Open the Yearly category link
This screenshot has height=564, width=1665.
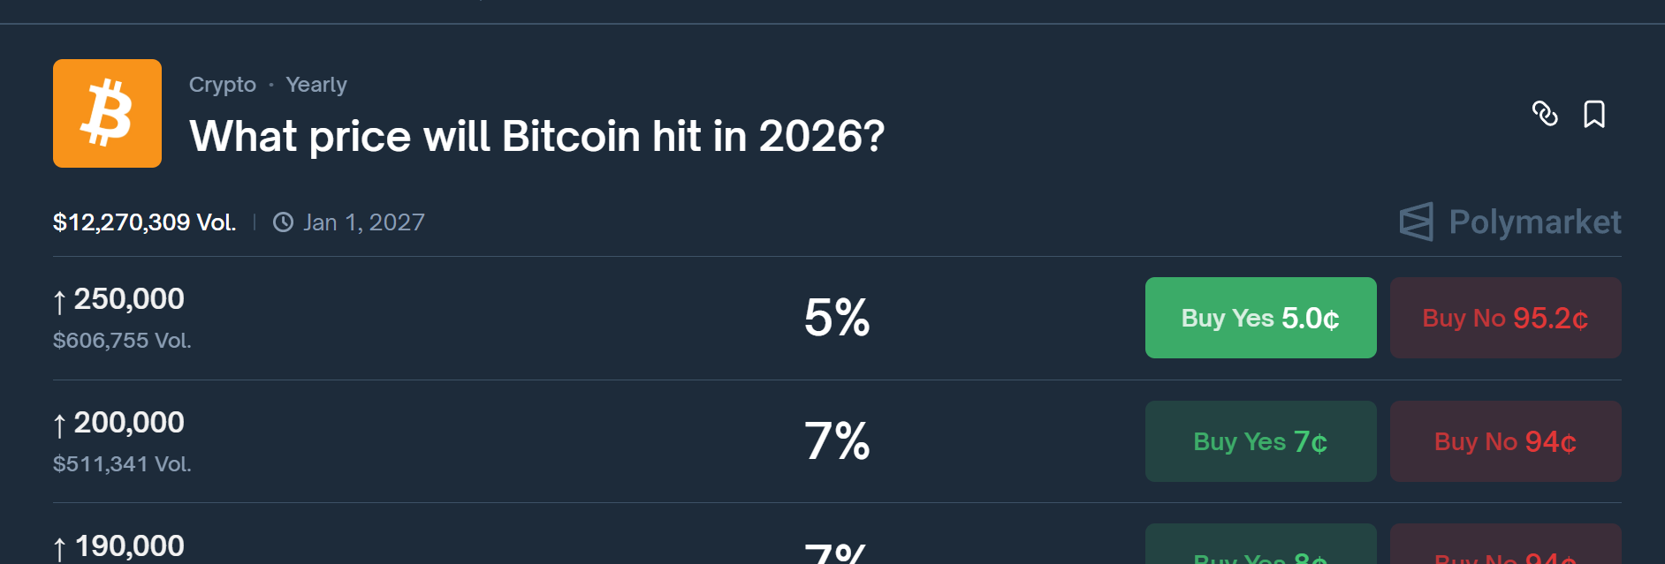pos(316,85)
